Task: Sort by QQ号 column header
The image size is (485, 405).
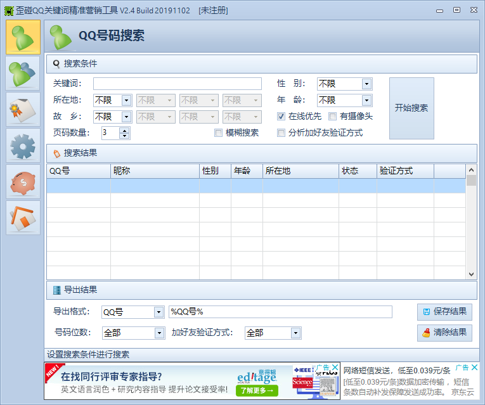Action: (x=79, y=171)
